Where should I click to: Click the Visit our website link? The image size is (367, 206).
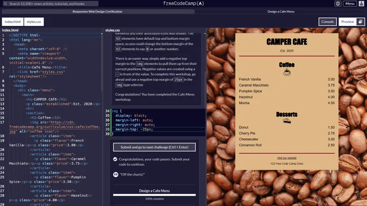click(x=287, y=158)
